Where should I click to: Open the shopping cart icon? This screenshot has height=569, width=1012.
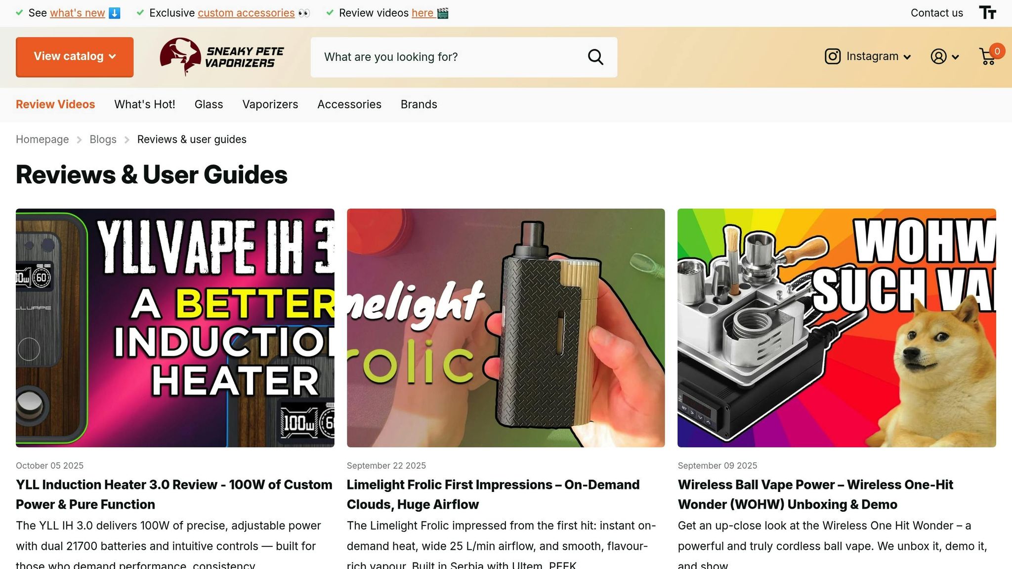987,57
